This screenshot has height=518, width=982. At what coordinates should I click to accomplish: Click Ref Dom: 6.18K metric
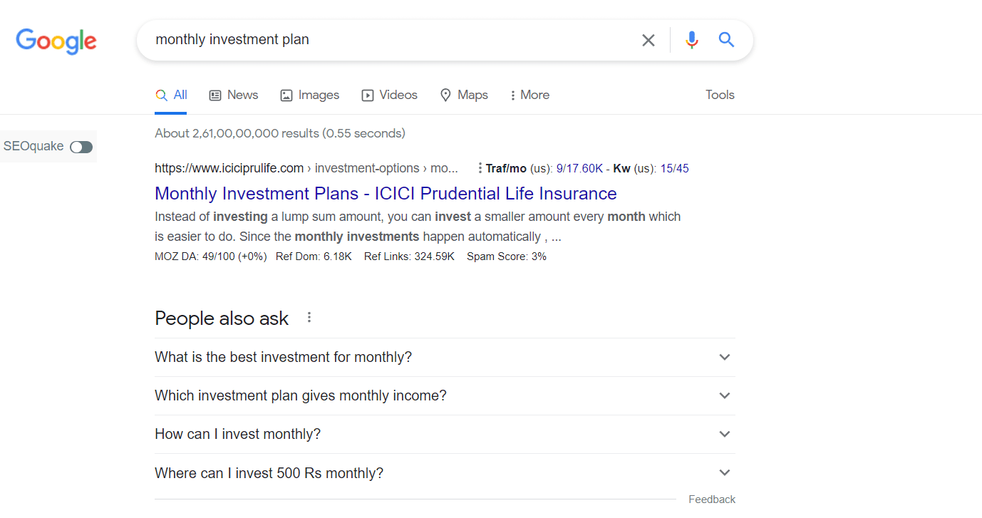point(314,257)
